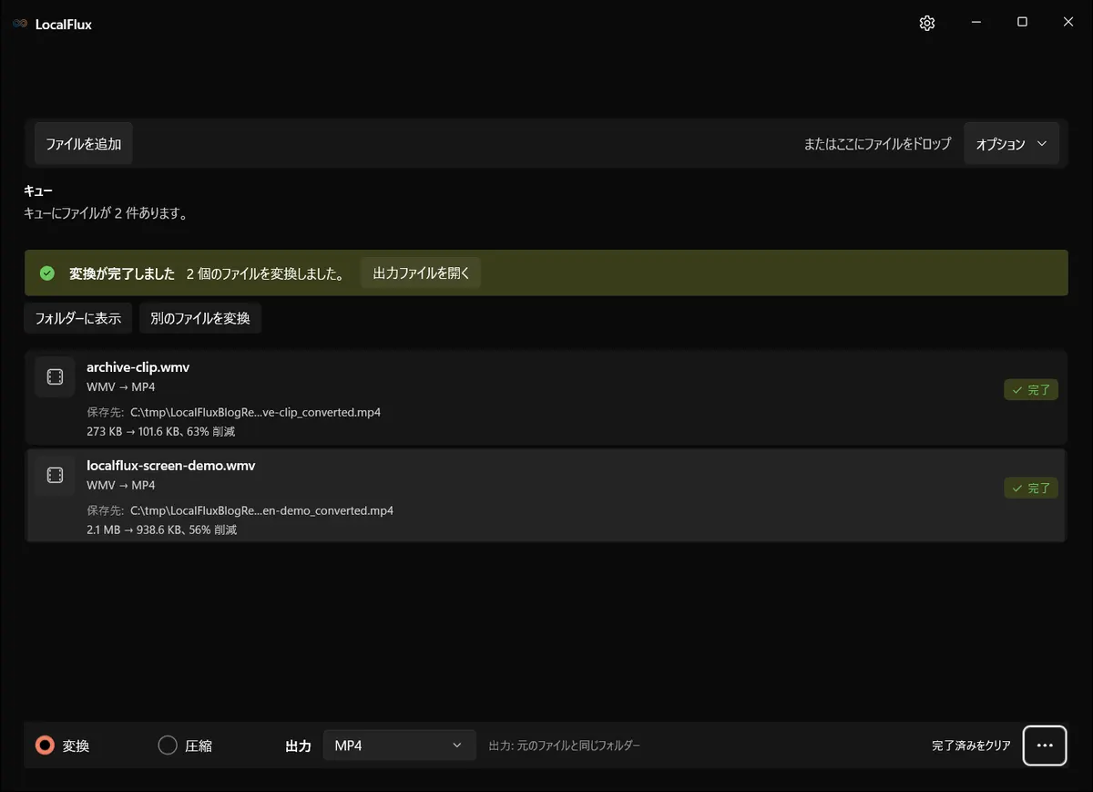Click the 完了 badge for archive-clip.wmv
The width and height of the screenshot is (1093, 792).
tap(1031, 390)
